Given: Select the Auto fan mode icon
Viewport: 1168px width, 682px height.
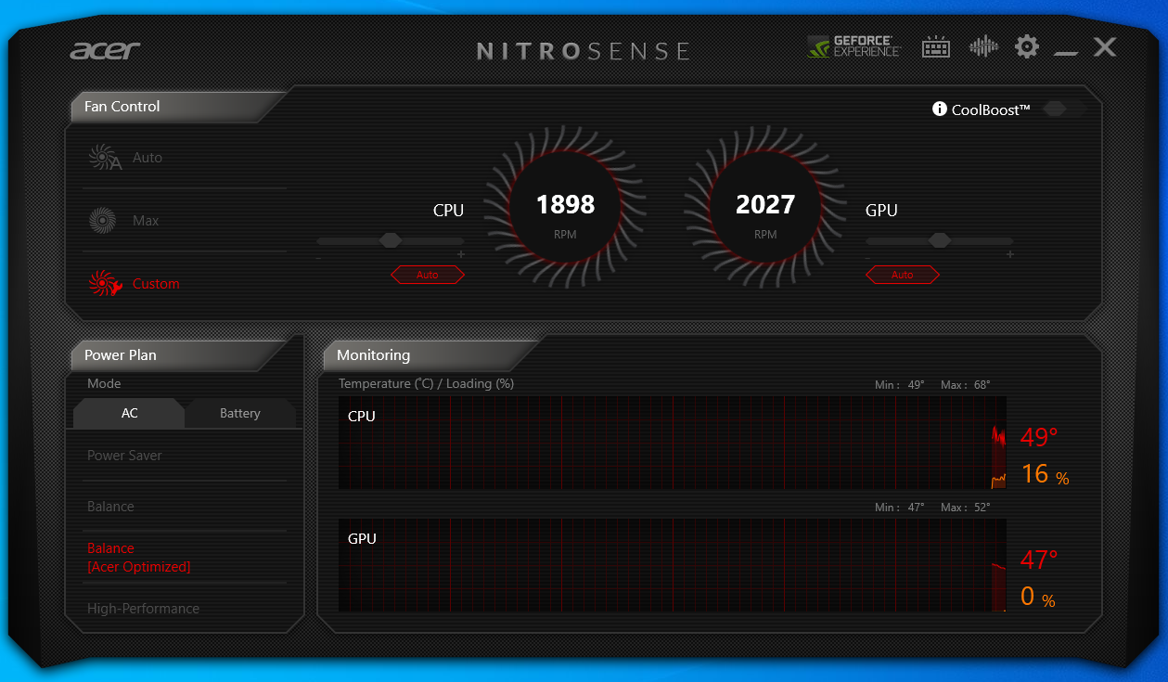Looking at the screenshot, I should pos(104,158).
